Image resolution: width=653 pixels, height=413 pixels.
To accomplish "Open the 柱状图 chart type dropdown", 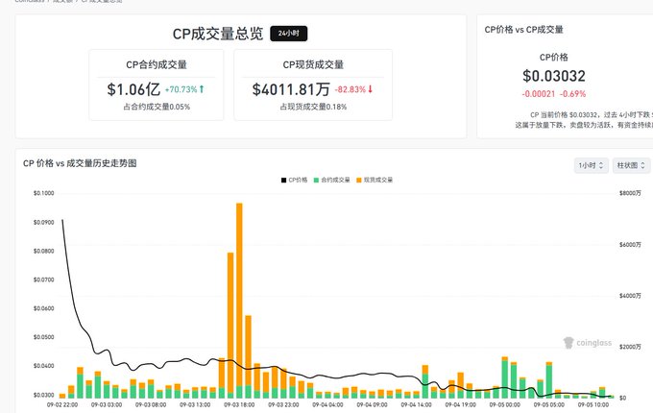I will (631, 165).
